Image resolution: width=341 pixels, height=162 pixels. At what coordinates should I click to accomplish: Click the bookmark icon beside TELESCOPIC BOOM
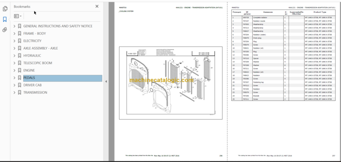pos(20,63)
